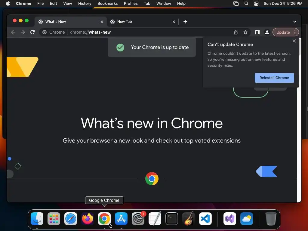This screenshot has width=308, height=231.
Task: Switch to the New Tab tab
Action: (x=143, y=22)
